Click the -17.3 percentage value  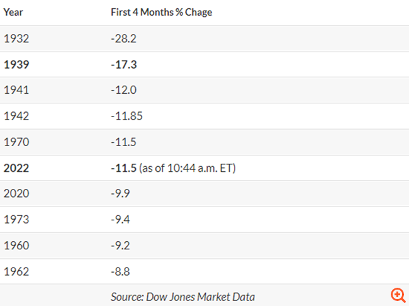coord(123,64)
